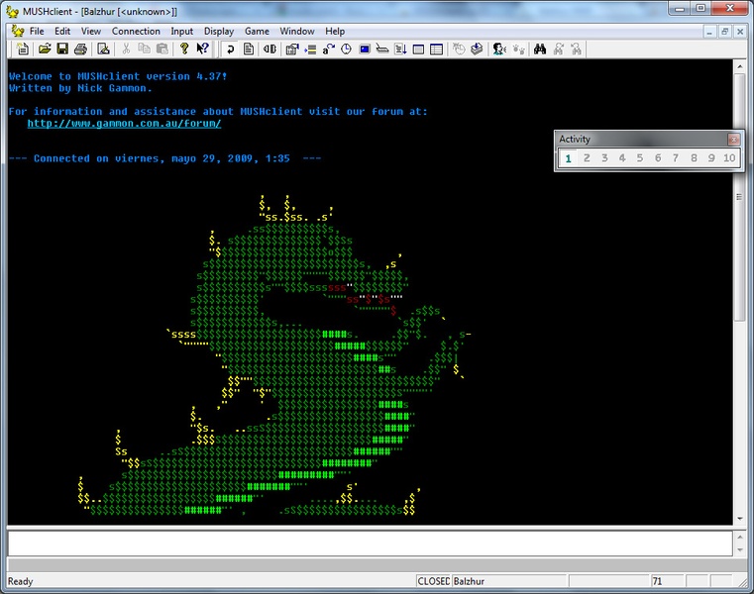Click the output window vertical scrollbar
This screenshot has height=594, width=754.
[x=739, y=297]
